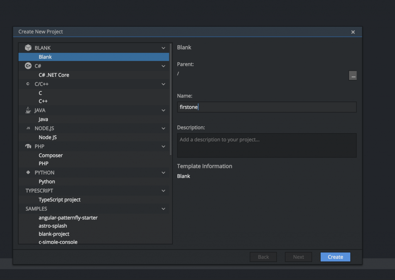
Task: Select the BLANK cube icon
Action: tap(28, 48)
